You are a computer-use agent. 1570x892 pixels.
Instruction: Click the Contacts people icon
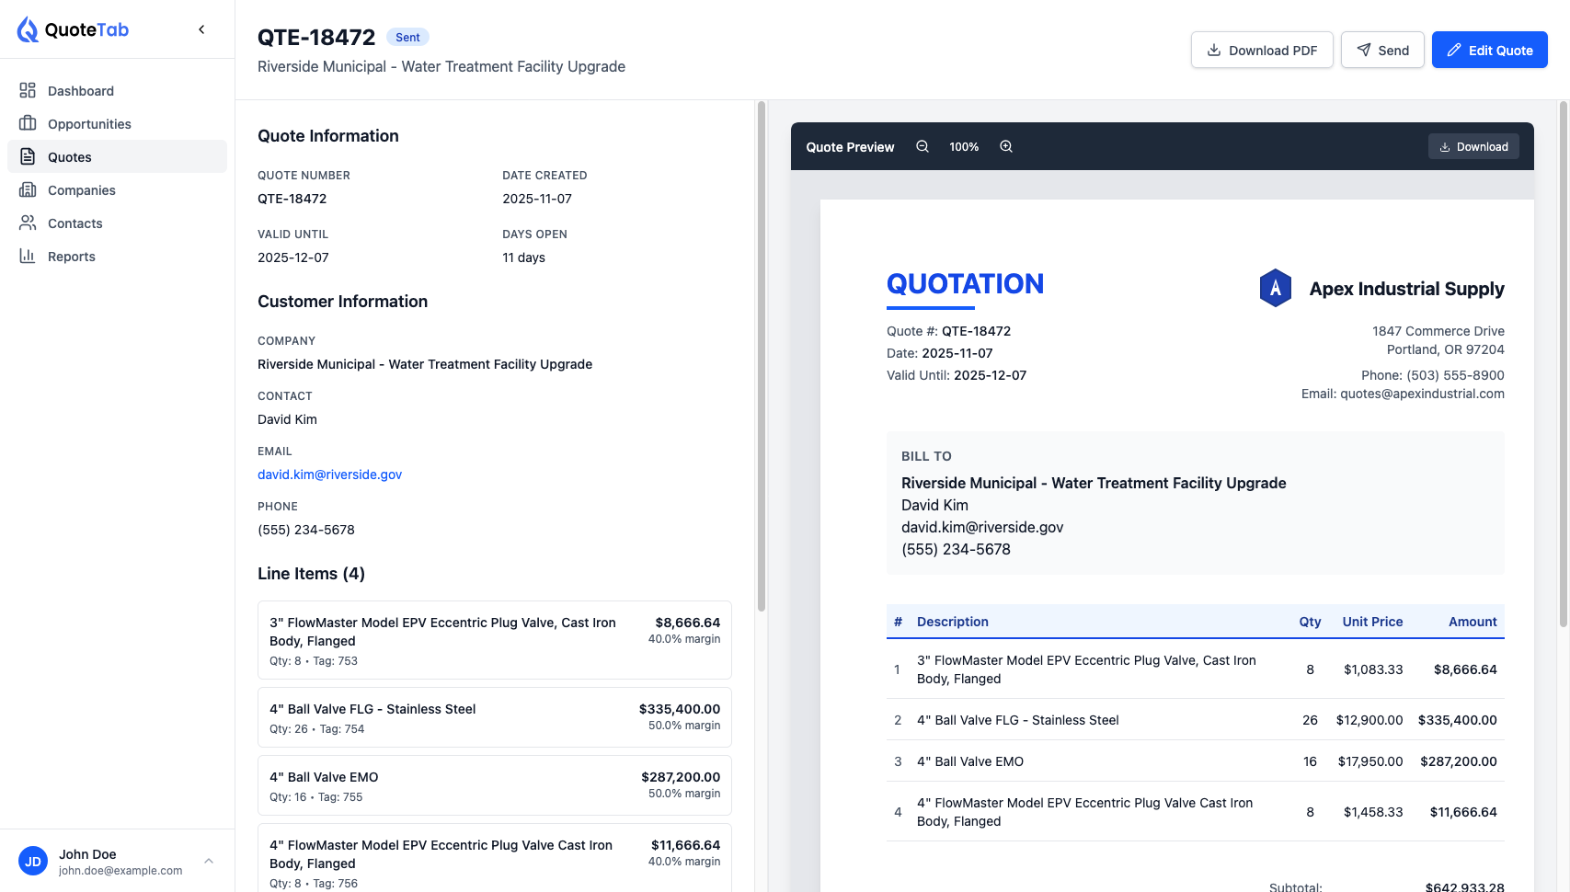28,223
